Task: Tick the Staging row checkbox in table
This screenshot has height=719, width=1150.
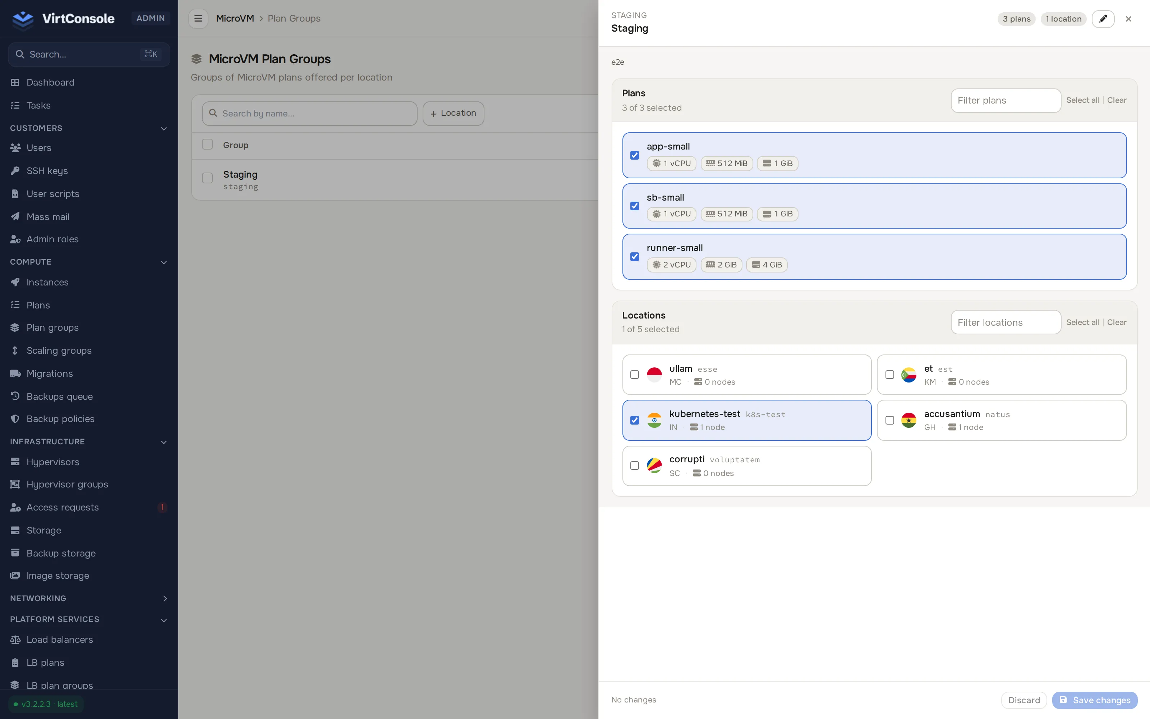Action: click(207, 178)
